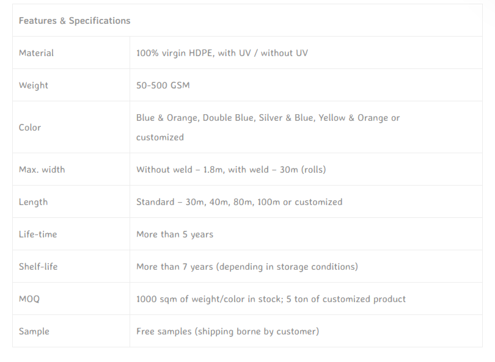Select the "Sample" row label
This screenshot has height=362, width=495.
[34, 331]
